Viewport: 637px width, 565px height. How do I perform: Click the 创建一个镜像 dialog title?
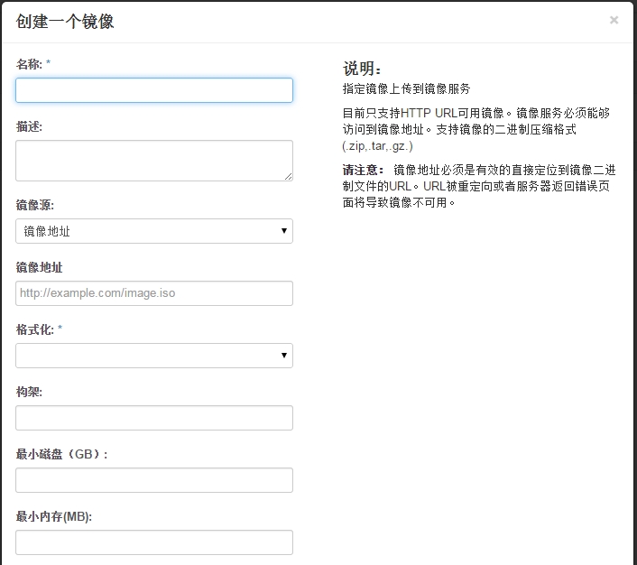tap(65, 22)
